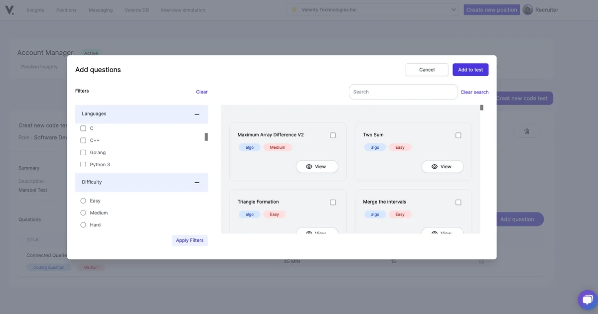Open the Positions navigation item
Screen dimensions: 598x314
[x=66, y=10]
